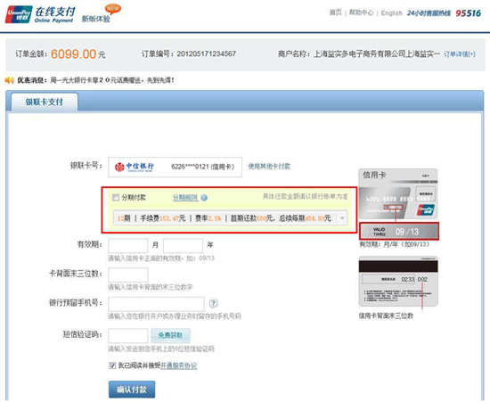This screenshot has width=490, height=402.
Task: Focus the bank reserved phone number field
Action: [x=156, y=304]
